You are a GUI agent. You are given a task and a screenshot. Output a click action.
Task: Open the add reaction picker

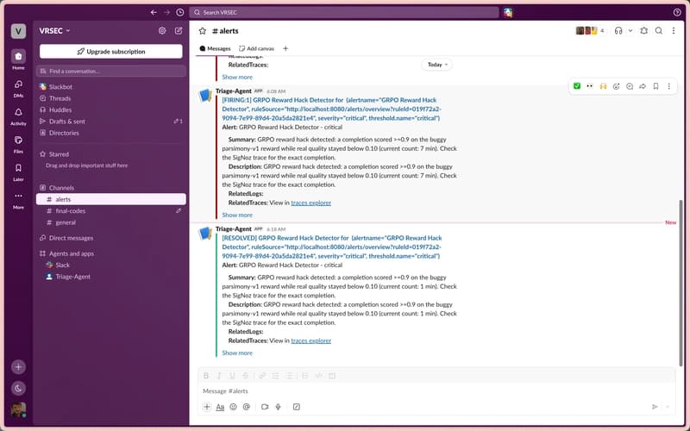(616, 86)
